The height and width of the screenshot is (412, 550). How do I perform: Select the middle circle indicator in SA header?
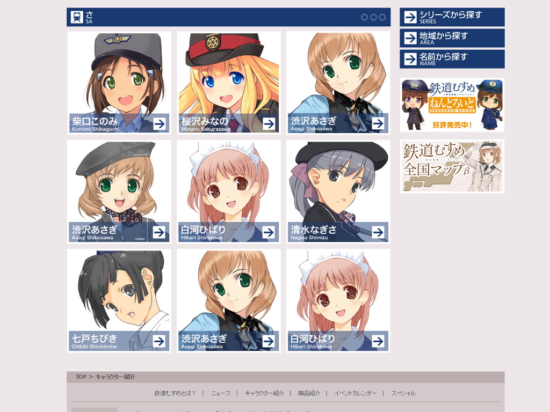coord(374,17)
